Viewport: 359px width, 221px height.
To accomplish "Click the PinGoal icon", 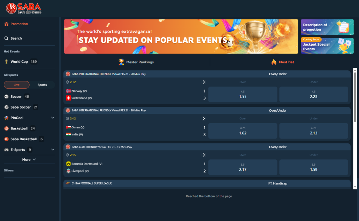I will pyautogui.click(x=6, y=118).
